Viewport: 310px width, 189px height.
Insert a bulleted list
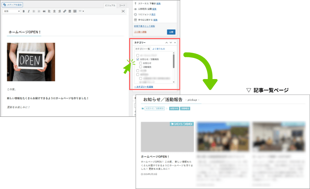(x=34, y=11)
